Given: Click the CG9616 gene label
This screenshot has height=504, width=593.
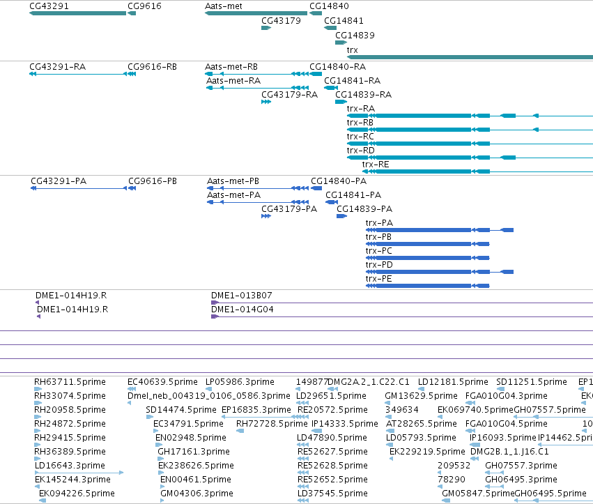Looking at the screenshot, I should click(144, 6).
